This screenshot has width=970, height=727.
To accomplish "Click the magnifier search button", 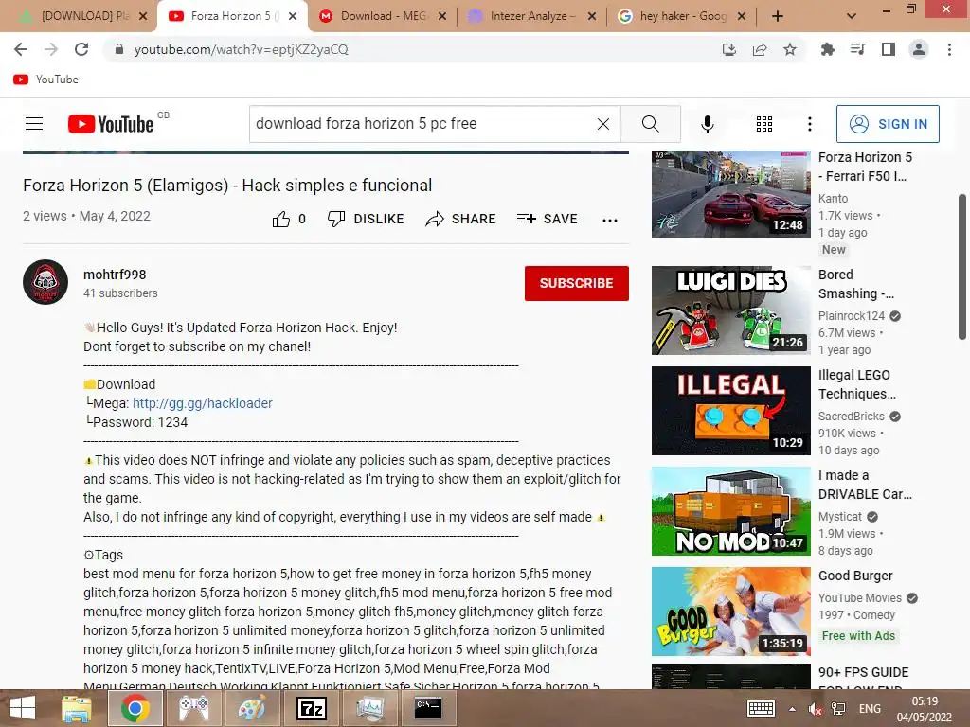I will pos(650,124).
